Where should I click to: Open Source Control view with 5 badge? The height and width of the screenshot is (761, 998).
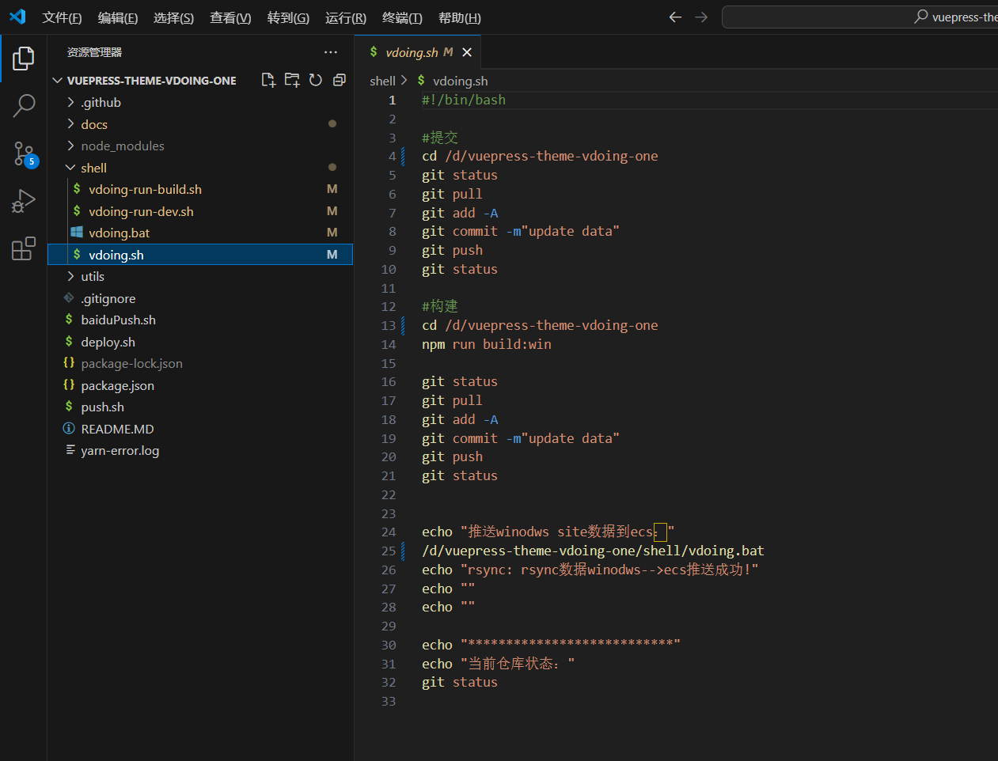tap(24, 153)
